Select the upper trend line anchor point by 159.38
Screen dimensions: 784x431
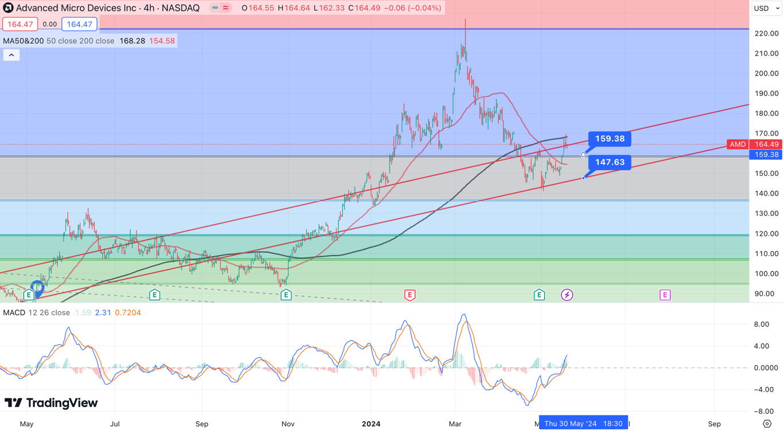pyautogui.click(x=583, y=155)
